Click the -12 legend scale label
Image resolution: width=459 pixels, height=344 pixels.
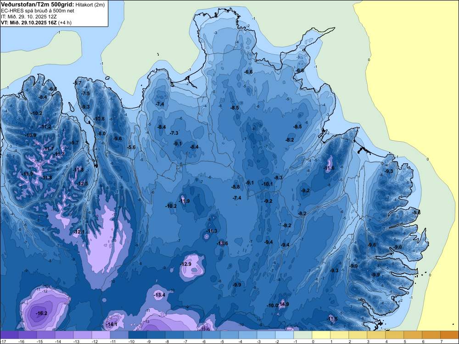coord(95,341)
